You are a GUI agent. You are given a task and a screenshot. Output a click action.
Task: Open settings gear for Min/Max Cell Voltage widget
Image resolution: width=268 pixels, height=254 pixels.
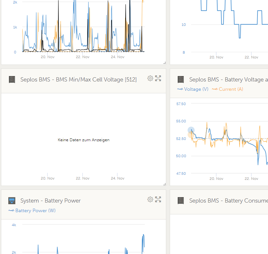tap(150, 78)
